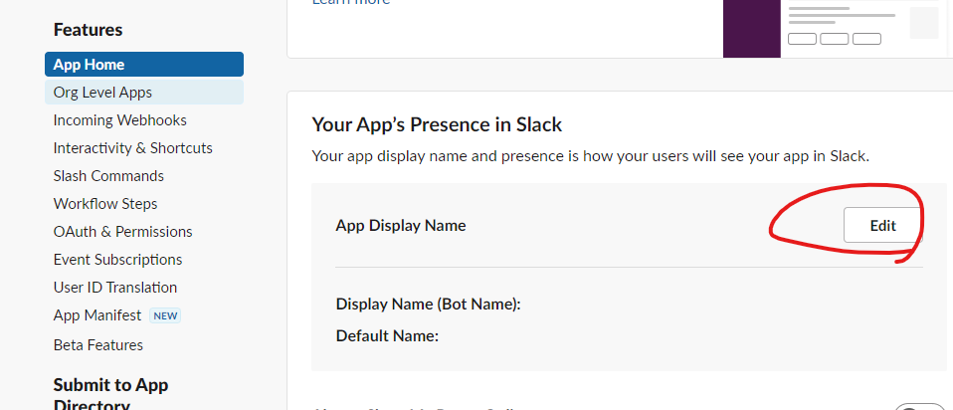This screenshot has height=410, width=953.
Task: Click the App Display Name label
Action: [x=401, y=226]
